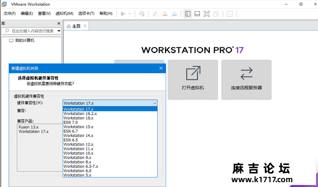318x187 pixels.
Task: Select 我的计算机 in the library tree
Action: click(25, 40)
